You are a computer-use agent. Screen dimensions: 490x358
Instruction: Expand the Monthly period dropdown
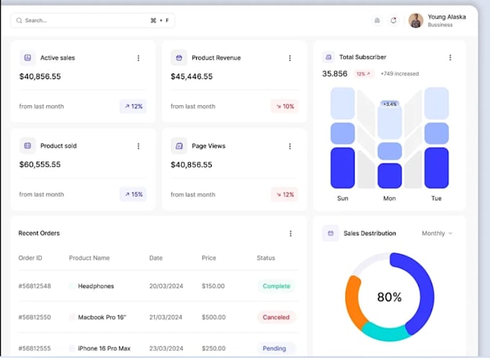(437, 233)
